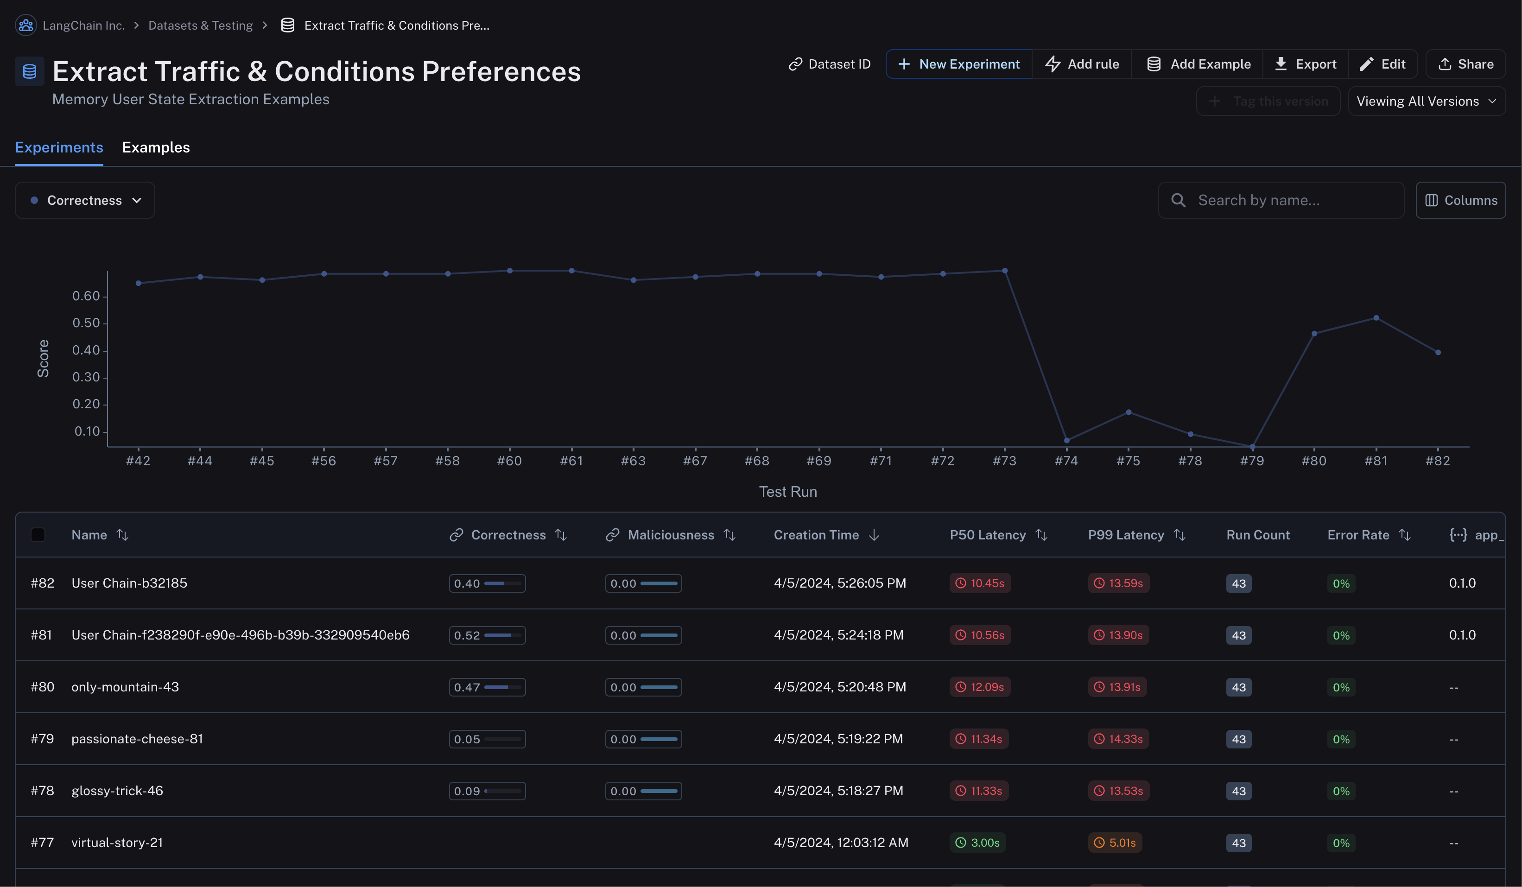Image resolution: width=1522 pixels, height=887 pixels.
Task: Toggle Creation Time sort direction
Action: (x=874, y=535)
